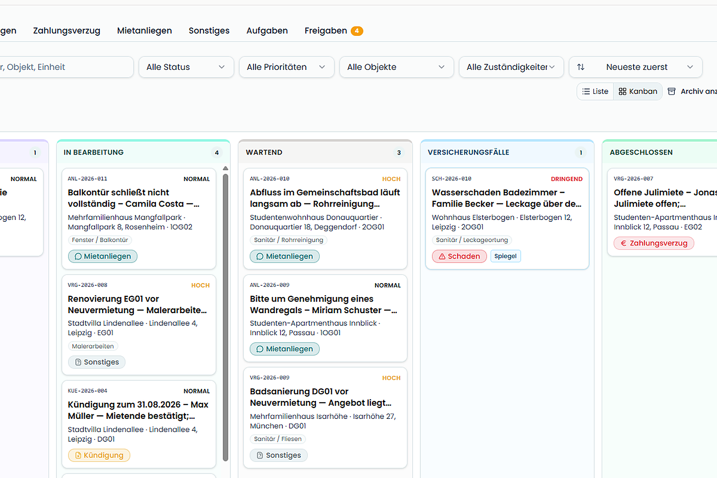Click Sanitär / Rohrreinigung label
The height and width of the screenshot is (478, 717).
pyautogui.click(x=289, y=240)
